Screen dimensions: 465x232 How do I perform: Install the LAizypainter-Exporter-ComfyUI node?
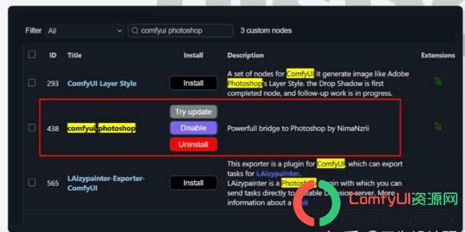click(x=193, y=183)
